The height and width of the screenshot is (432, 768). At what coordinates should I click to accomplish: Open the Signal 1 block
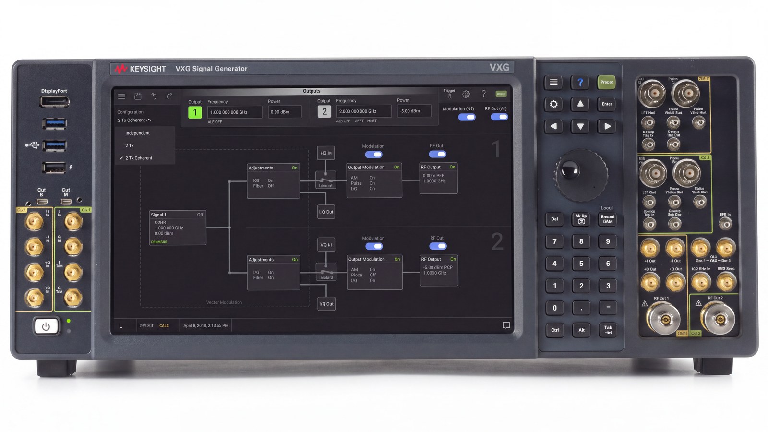coord(178,228)
